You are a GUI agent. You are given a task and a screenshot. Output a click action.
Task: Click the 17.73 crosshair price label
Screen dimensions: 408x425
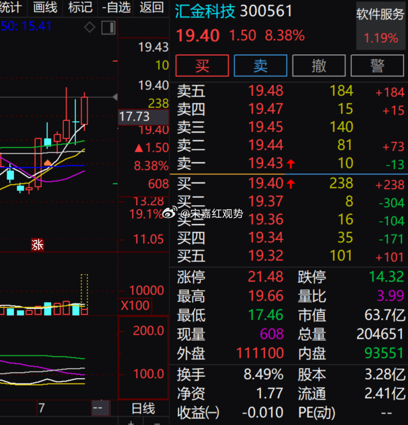[143, 117]
